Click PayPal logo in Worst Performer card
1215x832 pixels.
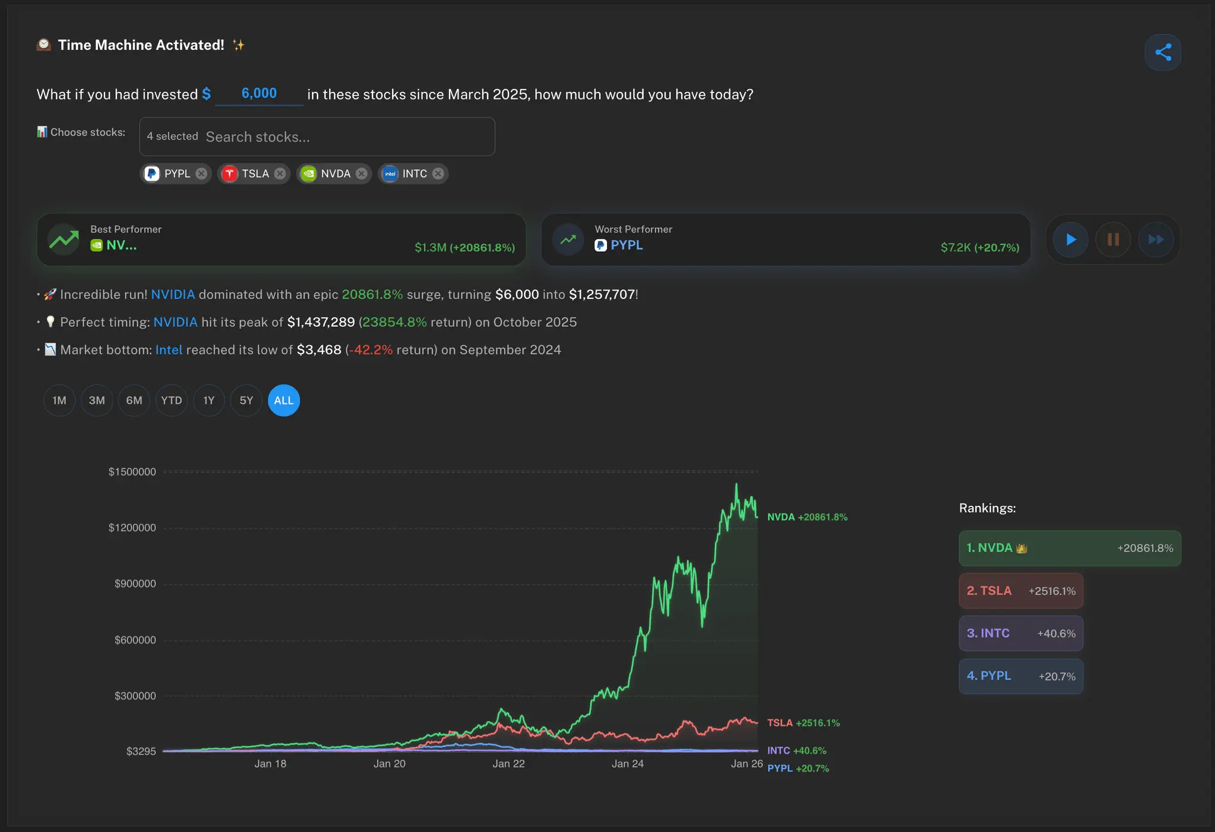click(x=601, y=246)
